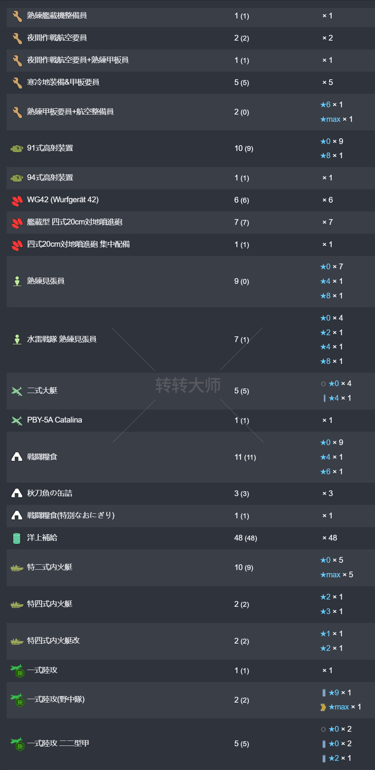Screen dimensions: 375x770
Task: Click the green director icon for 91式高射装置
Action: click(x=17, y=148)
